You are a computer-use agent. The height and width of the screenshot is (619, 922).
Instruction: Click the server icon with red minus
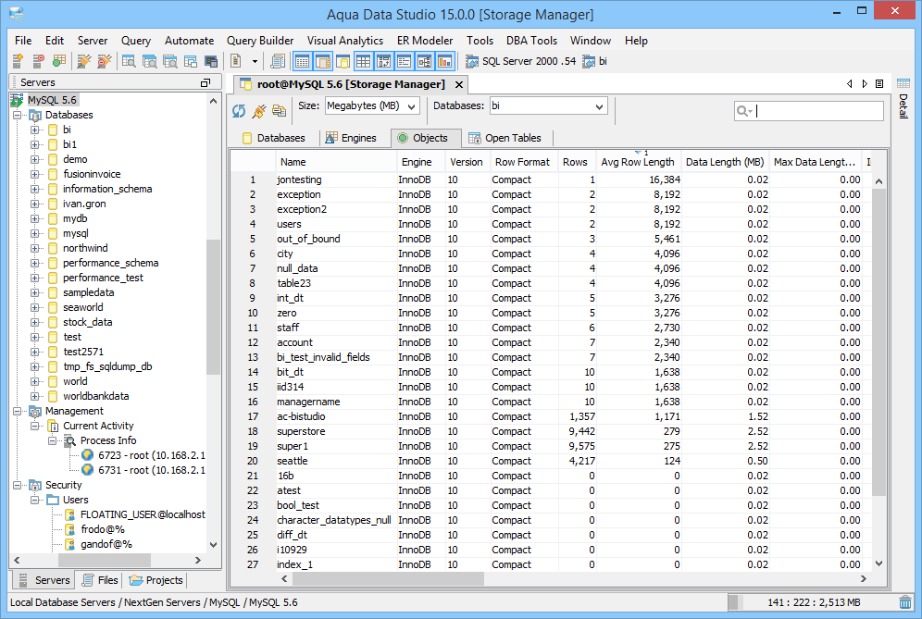coord(38,60)
